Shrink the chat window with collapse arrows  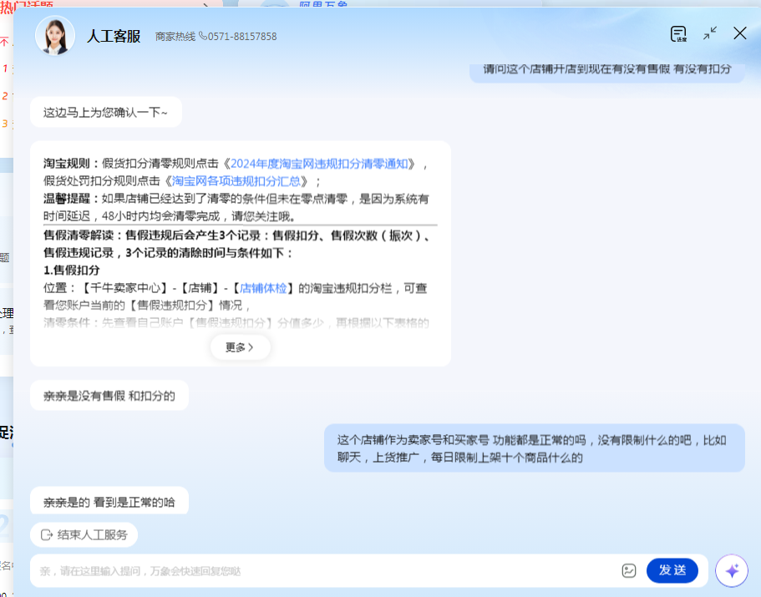tap(710, 33)
